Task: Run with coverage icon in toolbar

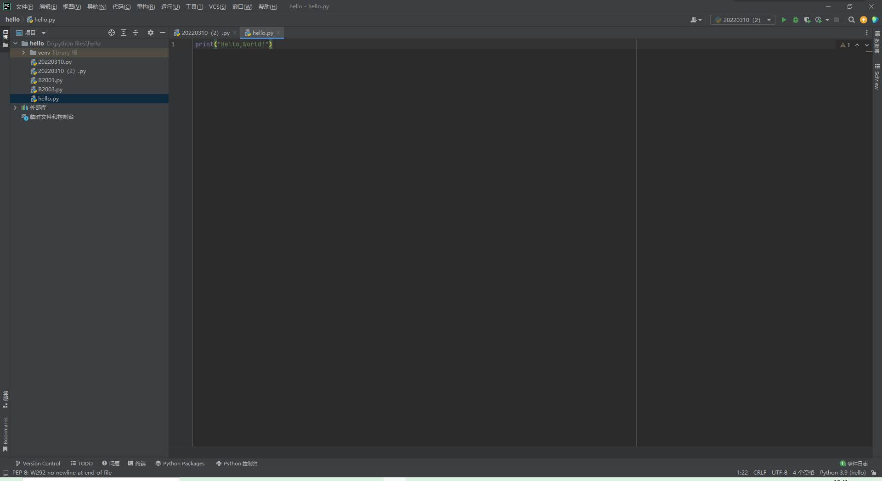Action: coord(807,20)
